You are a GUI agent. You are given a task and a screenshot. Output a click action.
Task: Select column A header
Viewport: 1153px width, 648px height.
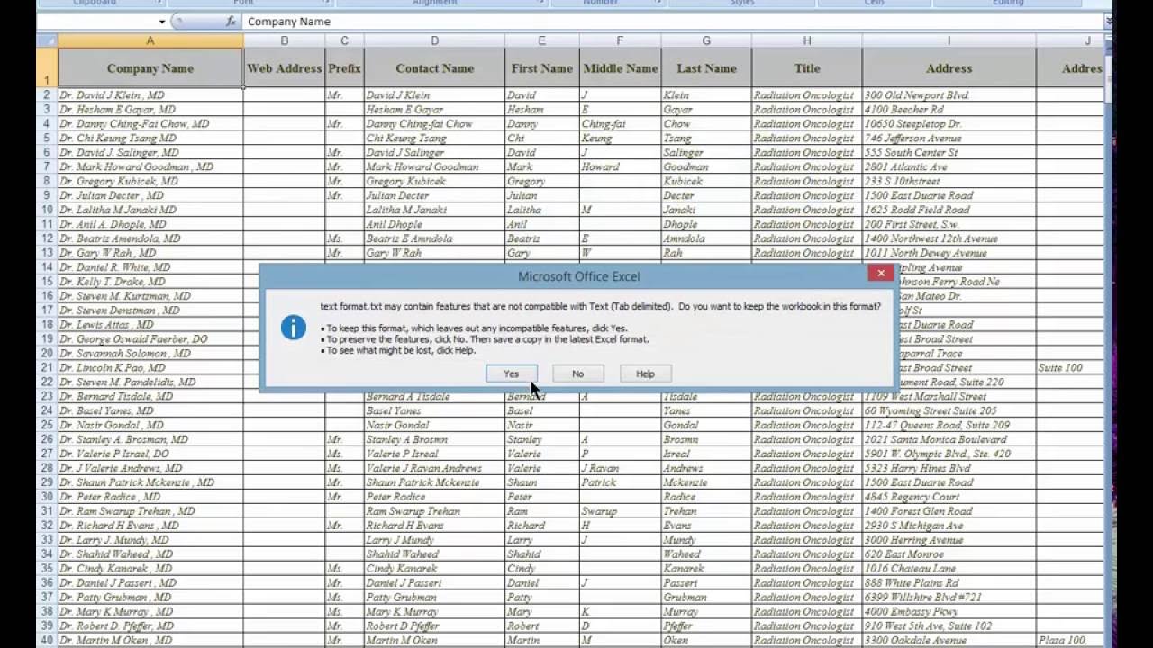click(x=150, y=40)
